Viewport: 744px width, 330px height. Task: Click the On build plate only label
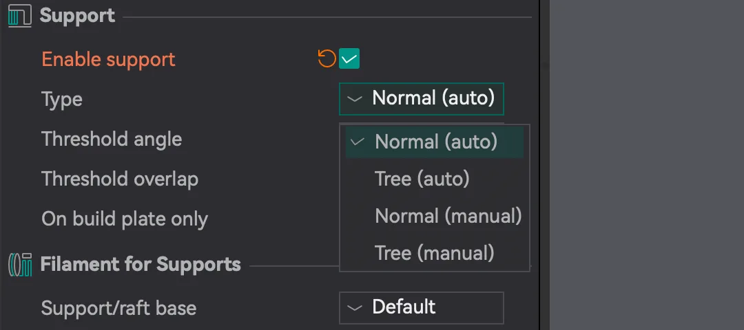click(x=124, y=220)
